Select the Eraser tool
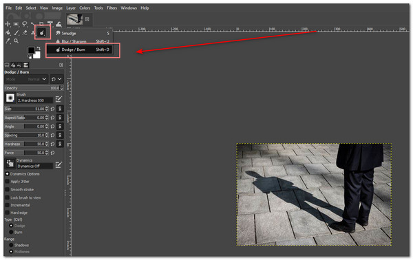Viewport: 413px width, 260px height. point(25,32)
